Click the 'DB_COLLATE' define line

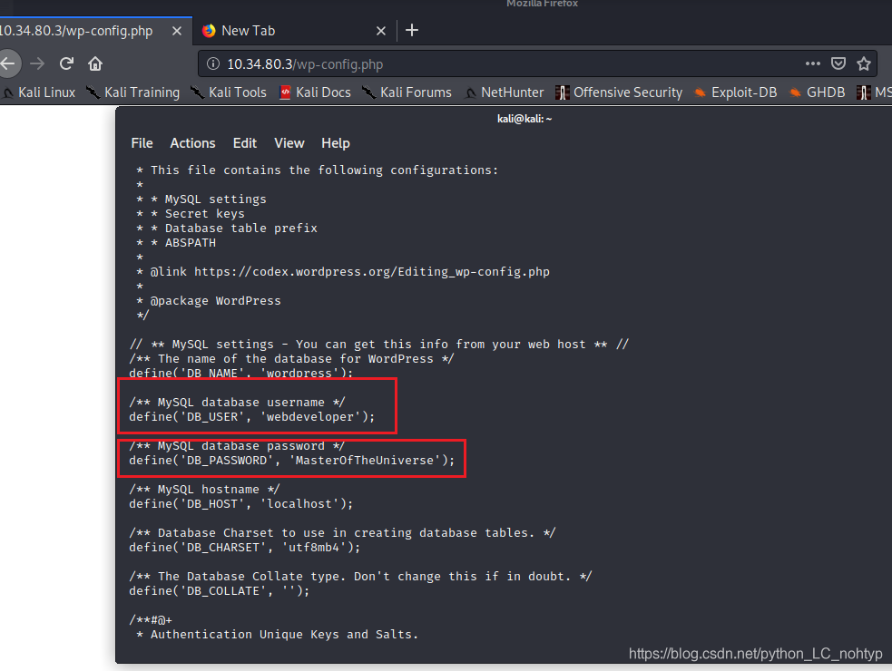(x=219, y=591)
